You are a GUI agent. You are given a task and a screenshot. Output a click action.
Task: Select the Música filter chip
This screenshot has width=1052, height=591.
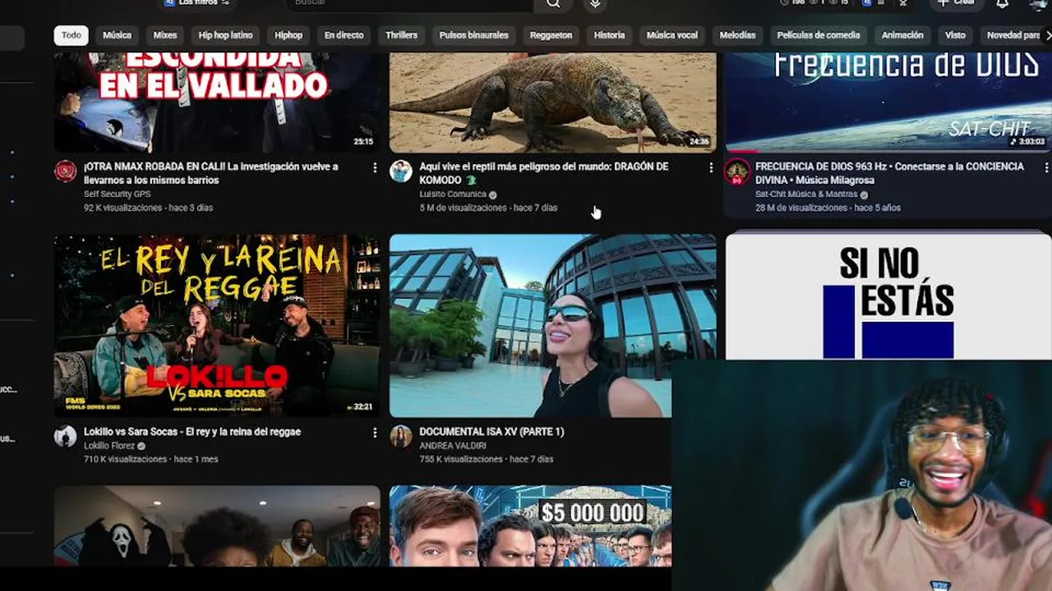[x=117, y=35]
